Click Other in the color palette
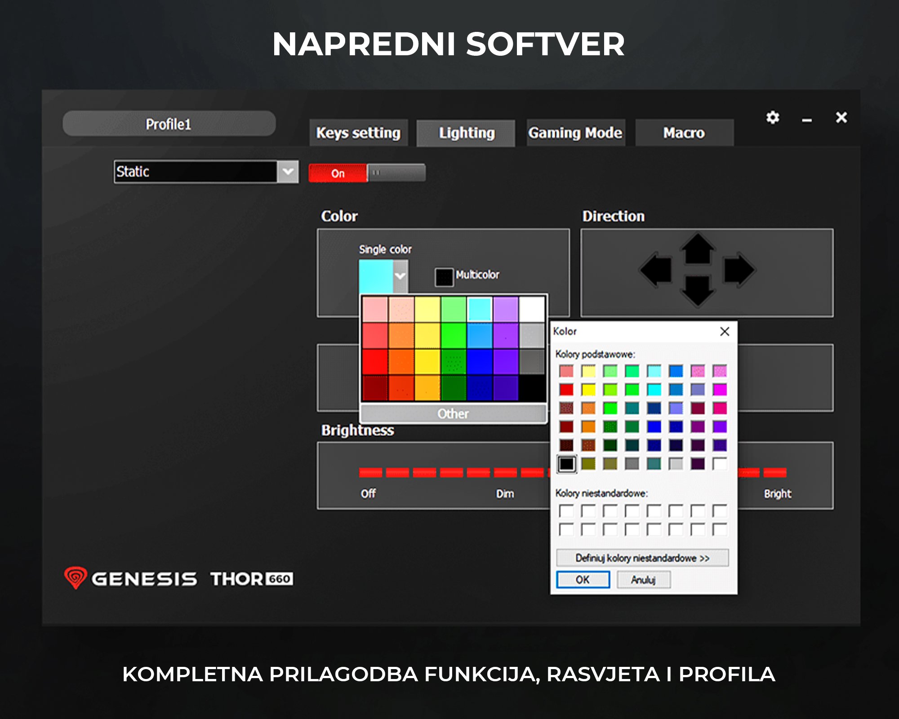The width and height of the screenshot is (899, 719). coord(453,413)
